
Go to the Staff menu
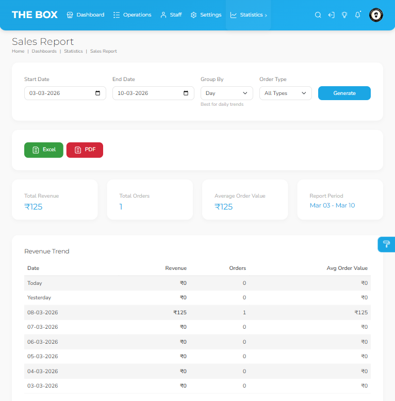coord(171,15)
